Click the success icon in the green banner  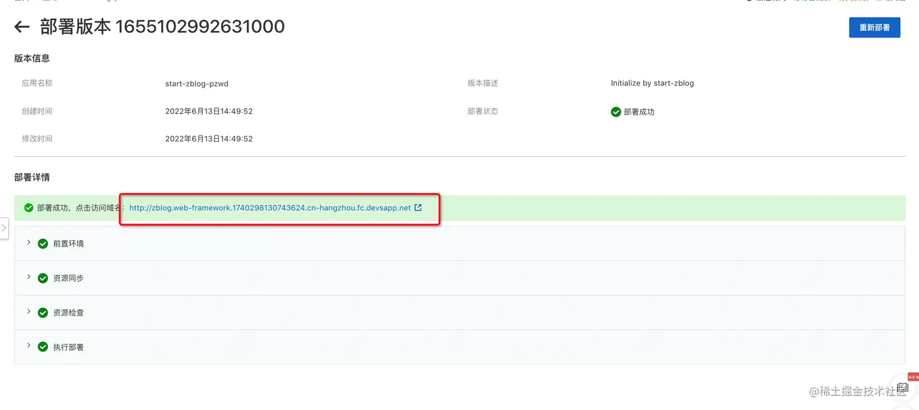click(29, 208)
